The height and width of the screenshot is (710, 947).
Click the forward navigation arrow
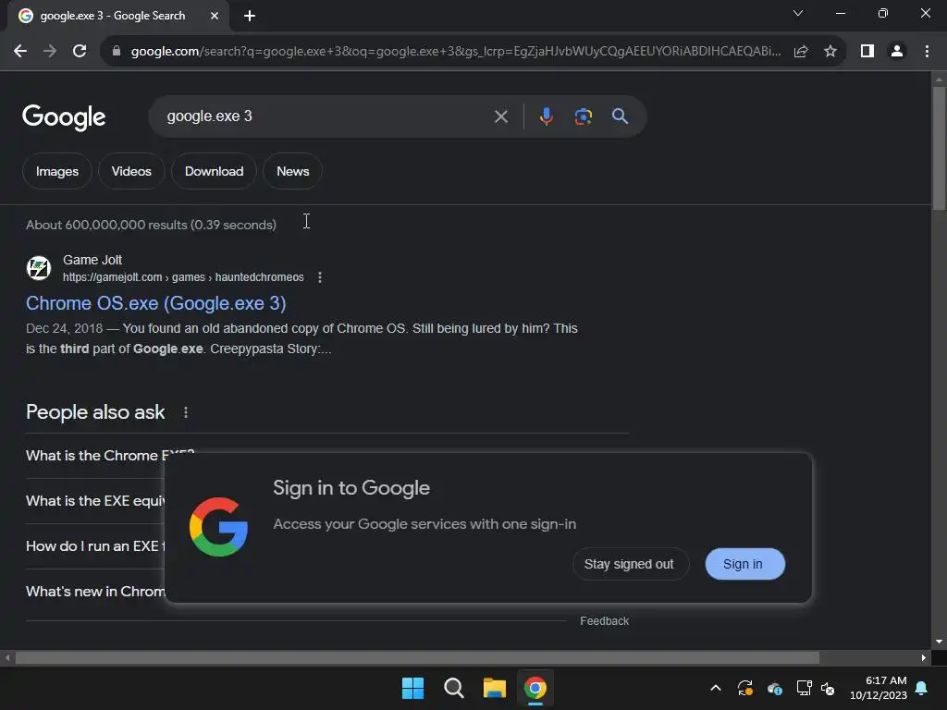point(50,52)
